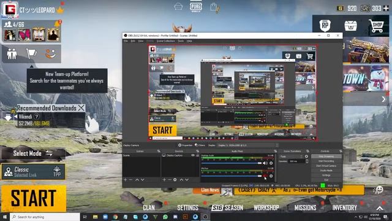The width and height of the screenshot is (392, 221).
Task: Open the OBS View menu
Action: (x=141, y=41)
